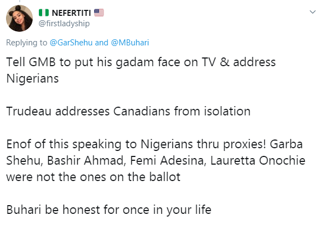
Task: Open the NEFERTITI display name
Action: 72,13
